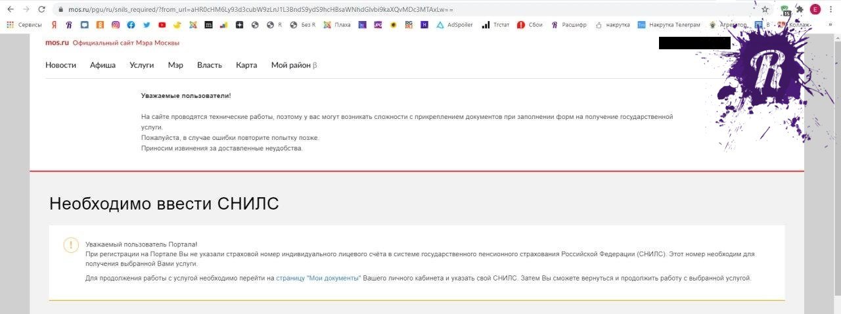Screen dimensions: 841x314
Task: Open the YouTube bookmark icon
Action: pyautogui.click(x=162, y=25)
